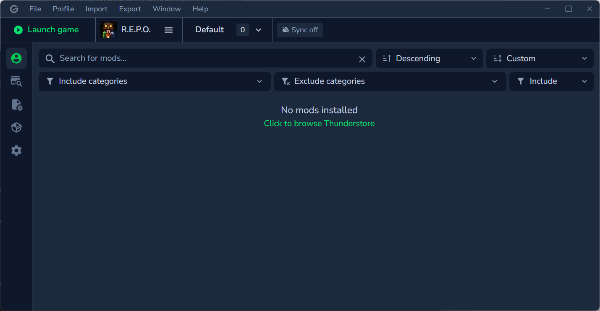This screenshot has width=600, height=311.
Task: Expand the Descending sort order dropdown
Action: pos(429,59)
